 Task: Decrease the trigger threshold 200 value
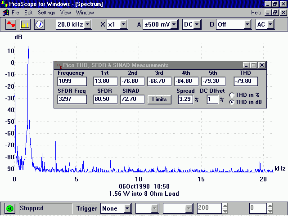[x=225, y=211]
